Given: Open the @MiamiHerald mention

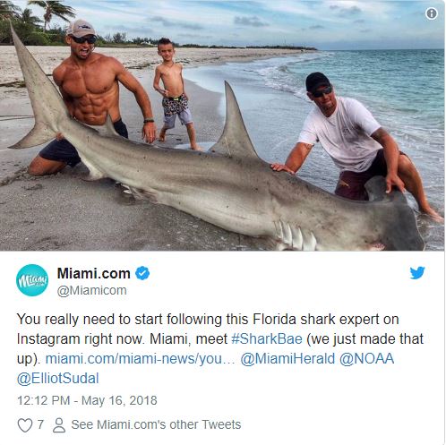Looking at the screenshot, I should (287, 359).
